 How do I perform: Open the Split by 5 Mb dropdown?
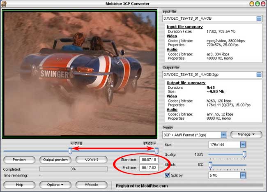pyautogui.click(x=243, y=175)
